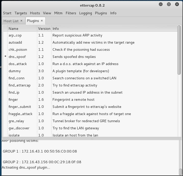Close the Plugins tab
This screenshot has height=176, width=183.
pos(42,21)
